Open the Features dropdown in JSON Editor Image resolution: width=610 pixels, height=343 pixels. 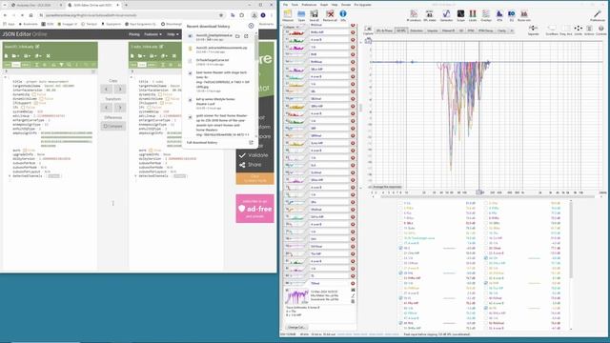pos(152,34)
